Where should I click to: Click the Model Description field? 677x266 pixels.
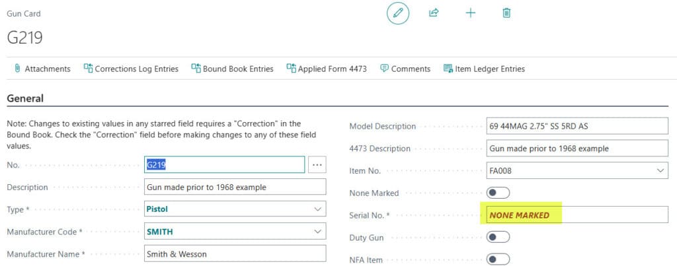pos(575,126)
